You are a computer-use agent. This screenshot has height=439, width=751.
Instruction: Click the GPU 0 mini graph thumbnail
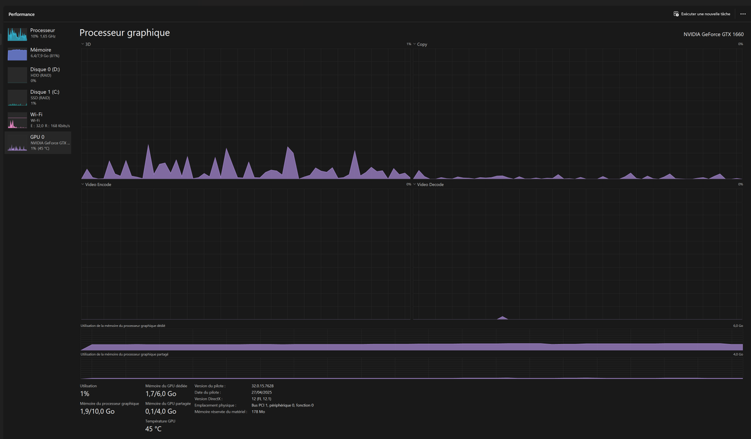click(17, 143)
